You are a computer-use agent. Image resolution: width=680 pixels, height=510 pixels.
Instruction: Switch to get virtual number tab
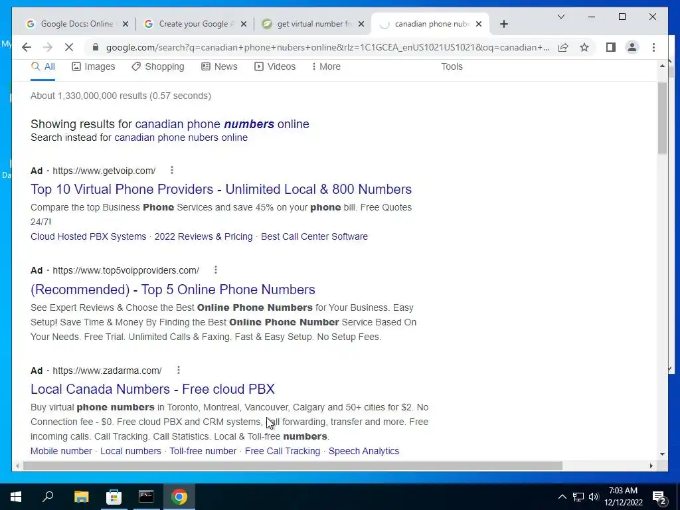point(313,24)
